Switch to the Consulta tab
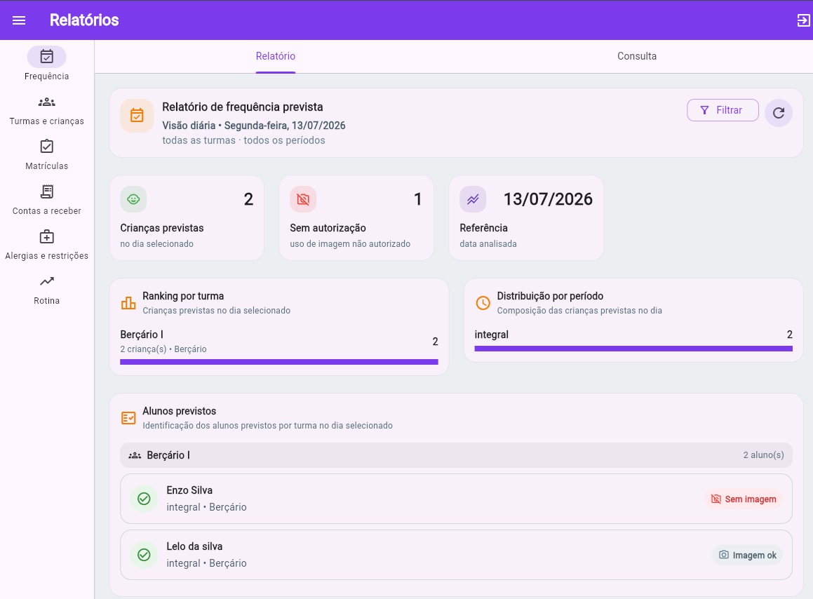The height and width of the screenshot is (599, 813). [637, 56]
